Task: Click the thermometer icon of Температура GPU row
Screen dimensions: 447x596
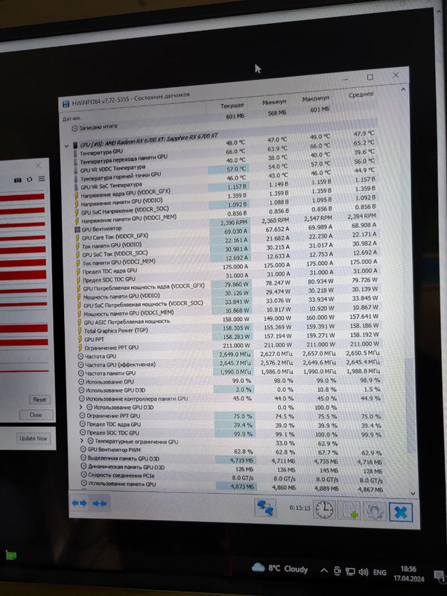Action: click(75, 154)
